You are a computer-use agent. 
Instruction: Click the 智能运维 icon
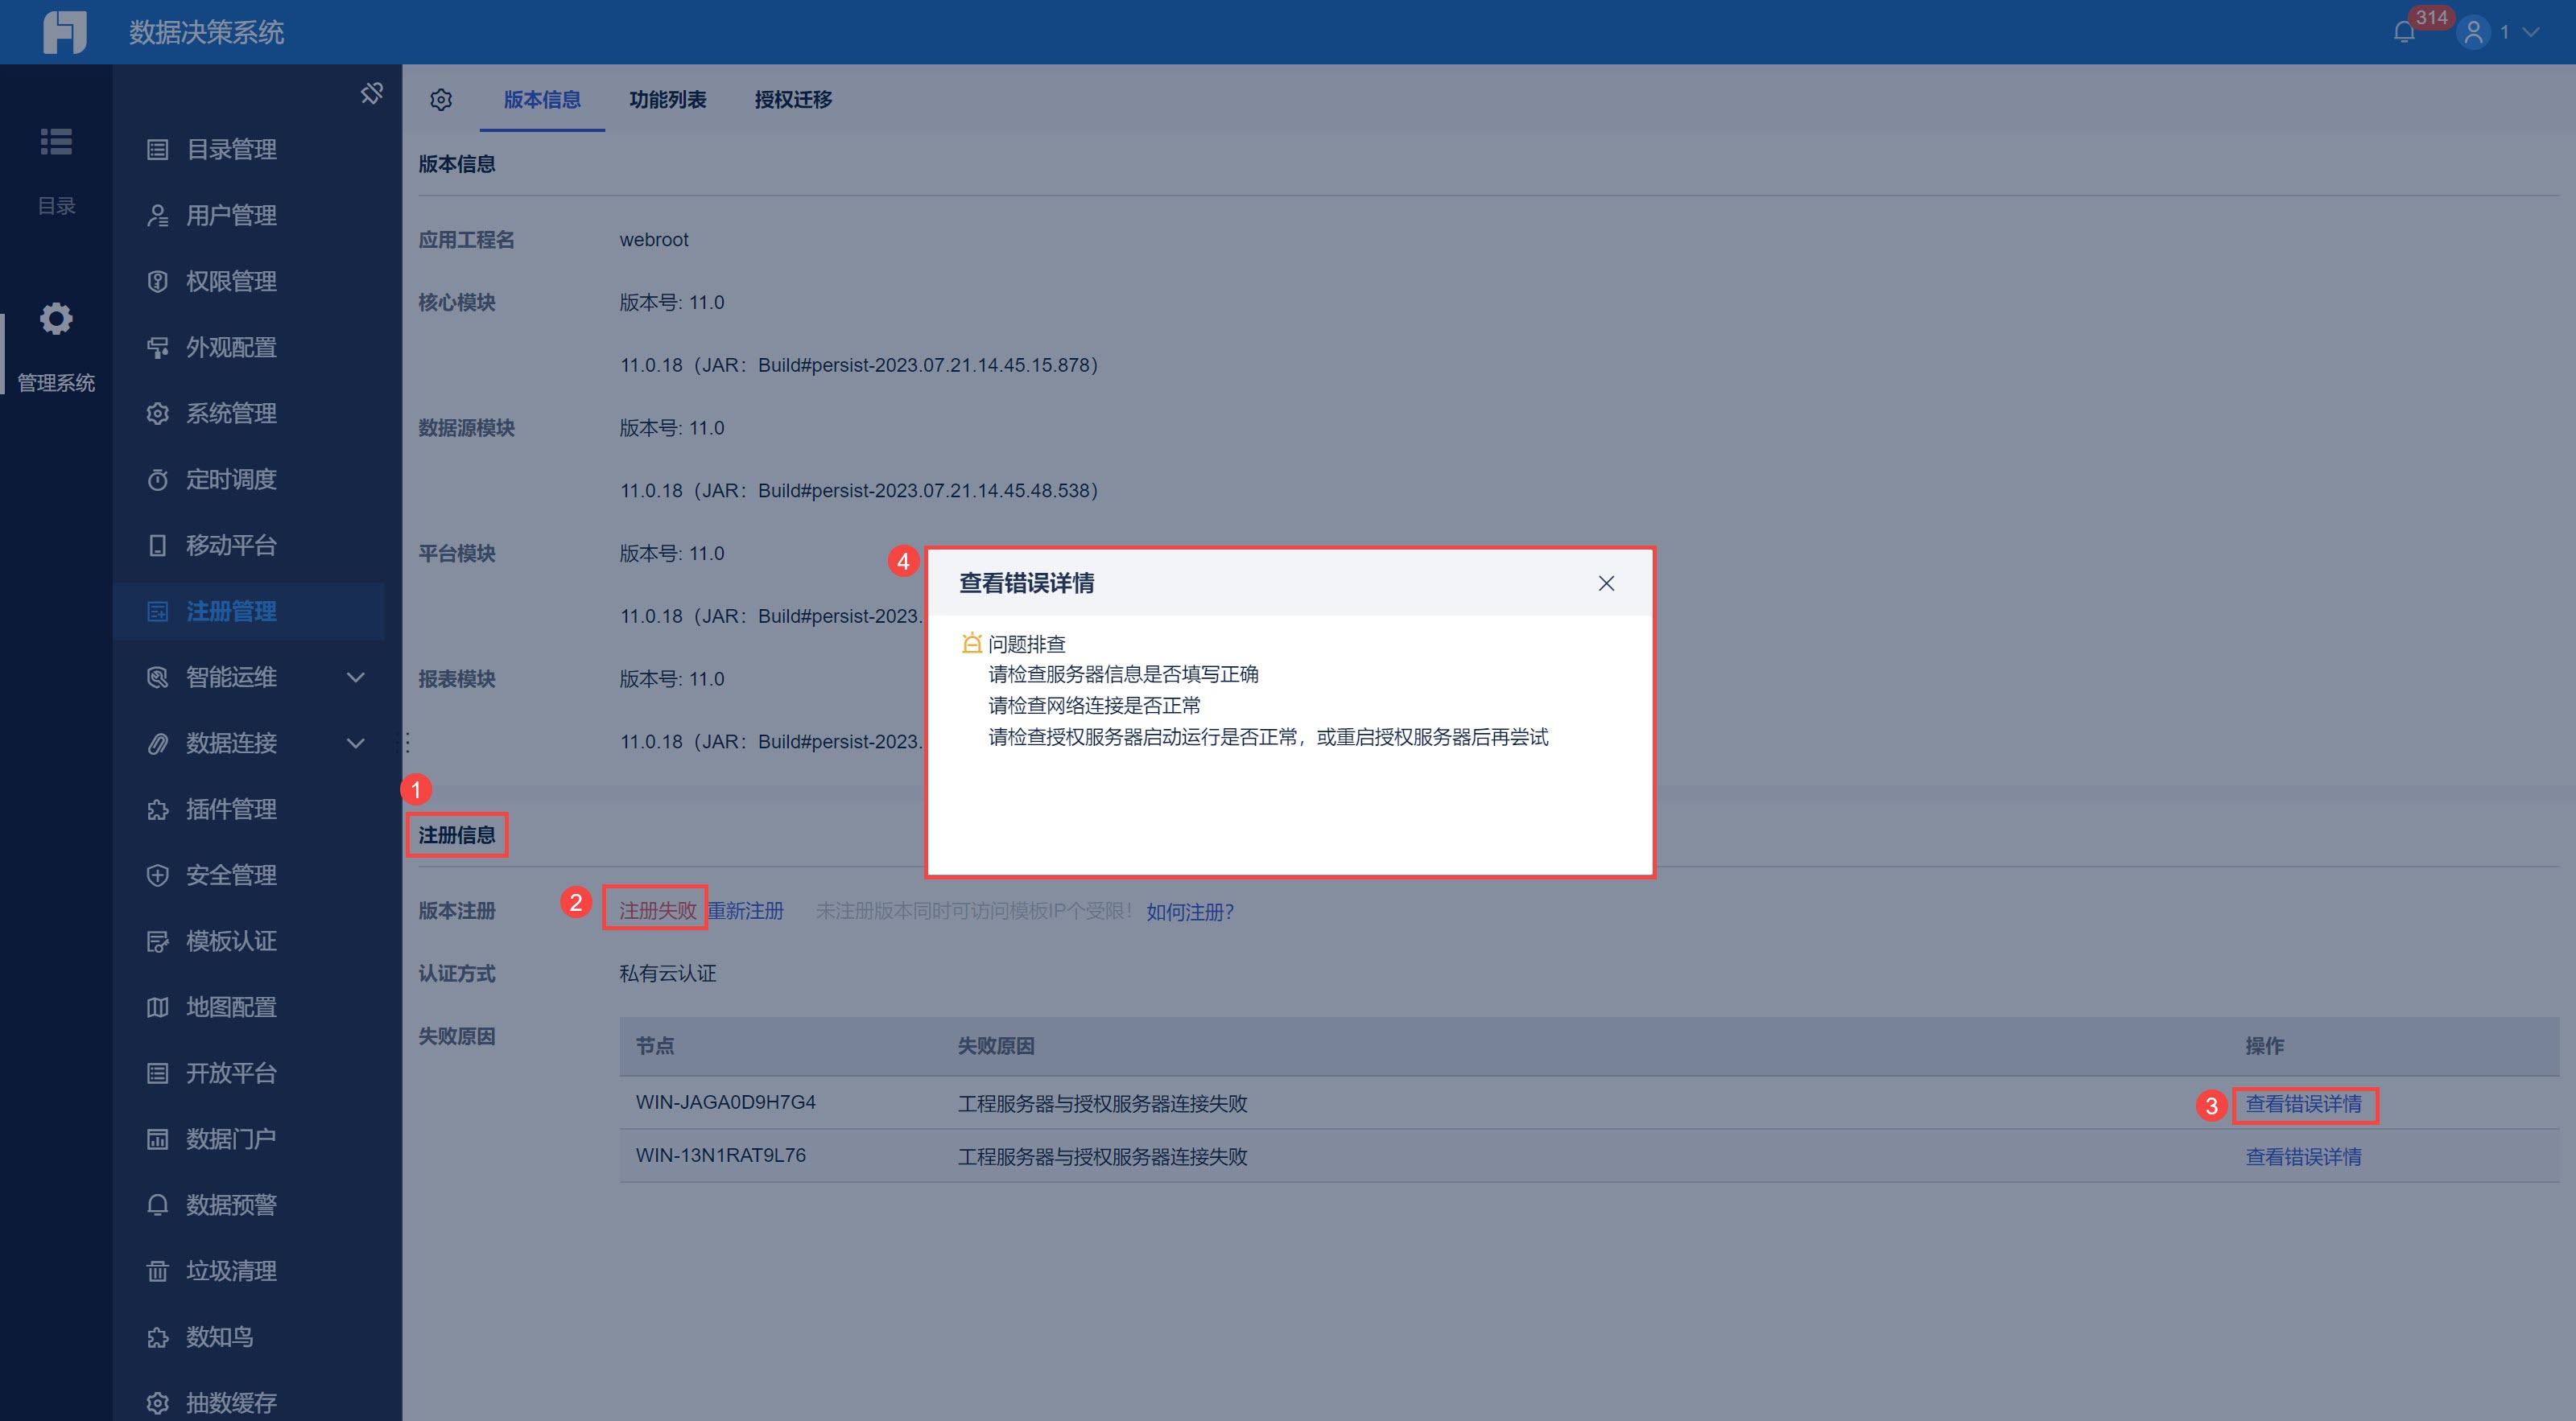point(157,678)
